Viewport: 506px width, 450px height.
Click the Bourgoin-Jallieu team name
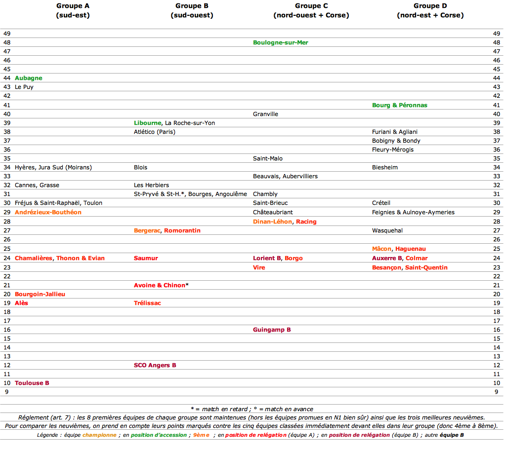(40, 294)
